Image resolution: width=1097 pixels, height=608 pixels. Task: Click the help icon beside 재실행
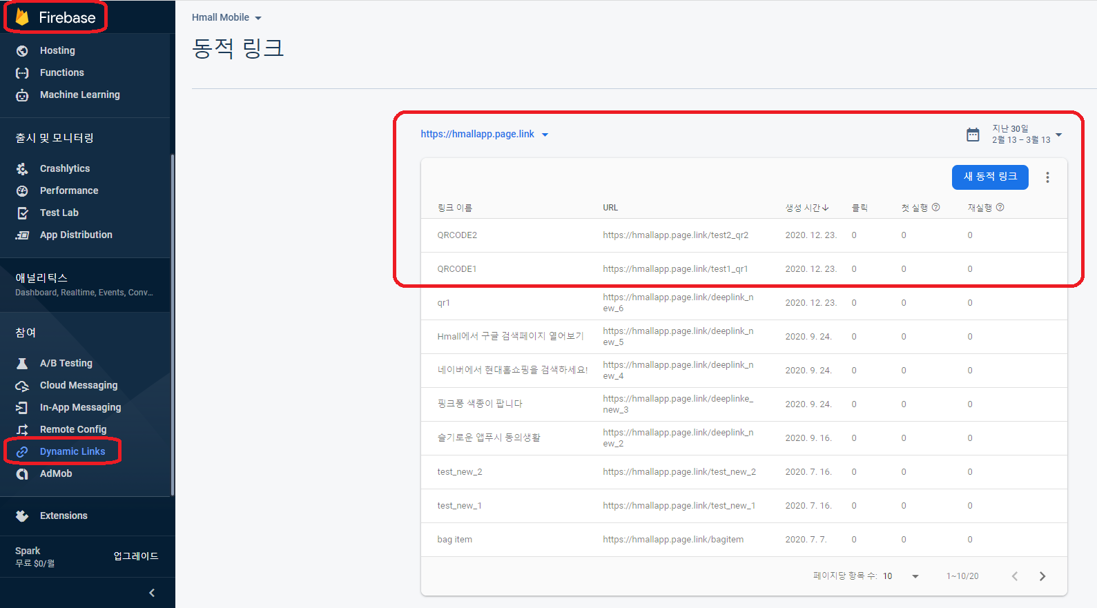1000,207
